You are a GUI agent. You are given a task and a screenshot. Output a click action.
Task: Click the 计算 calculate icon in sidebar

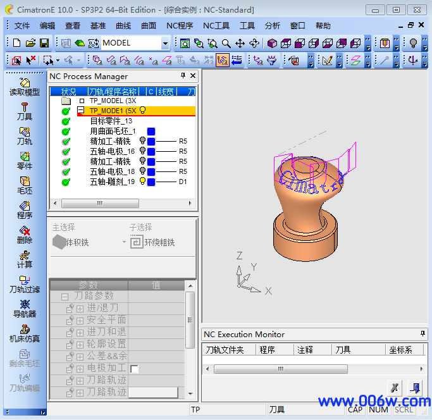tap(24, 259)
